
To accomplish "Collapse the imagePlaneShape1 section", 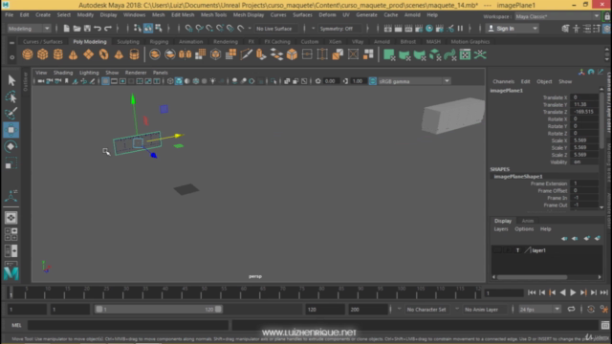I will [x=518, y=176].
